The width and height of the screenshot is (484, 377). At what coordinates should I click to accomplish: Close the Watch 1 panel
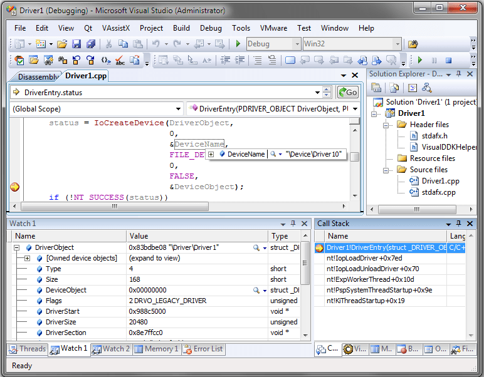click(x=304, y=224)
